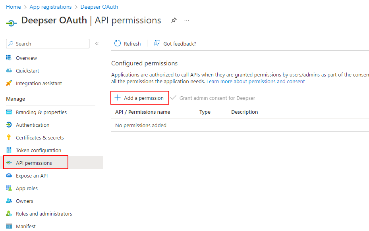Click the search magnifier icon
Image resolution: width=369 pixels, height=231 pixels.
click(x=11, y=44)
